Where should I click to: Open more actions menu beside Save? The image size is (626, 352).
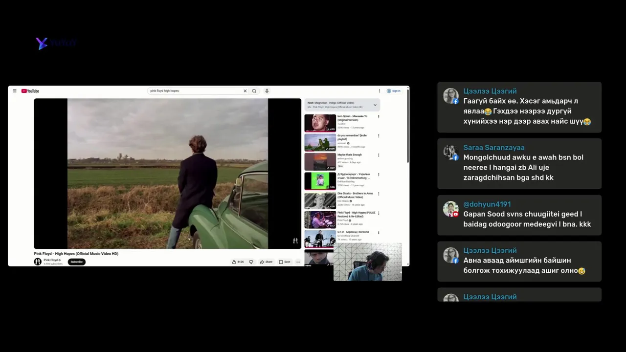[298, 262]
